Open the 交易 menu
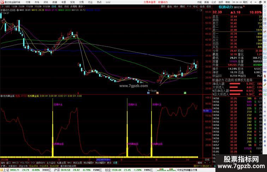Image resolution: width=267 pixels, height=172 pixels. tap(81, 2)
